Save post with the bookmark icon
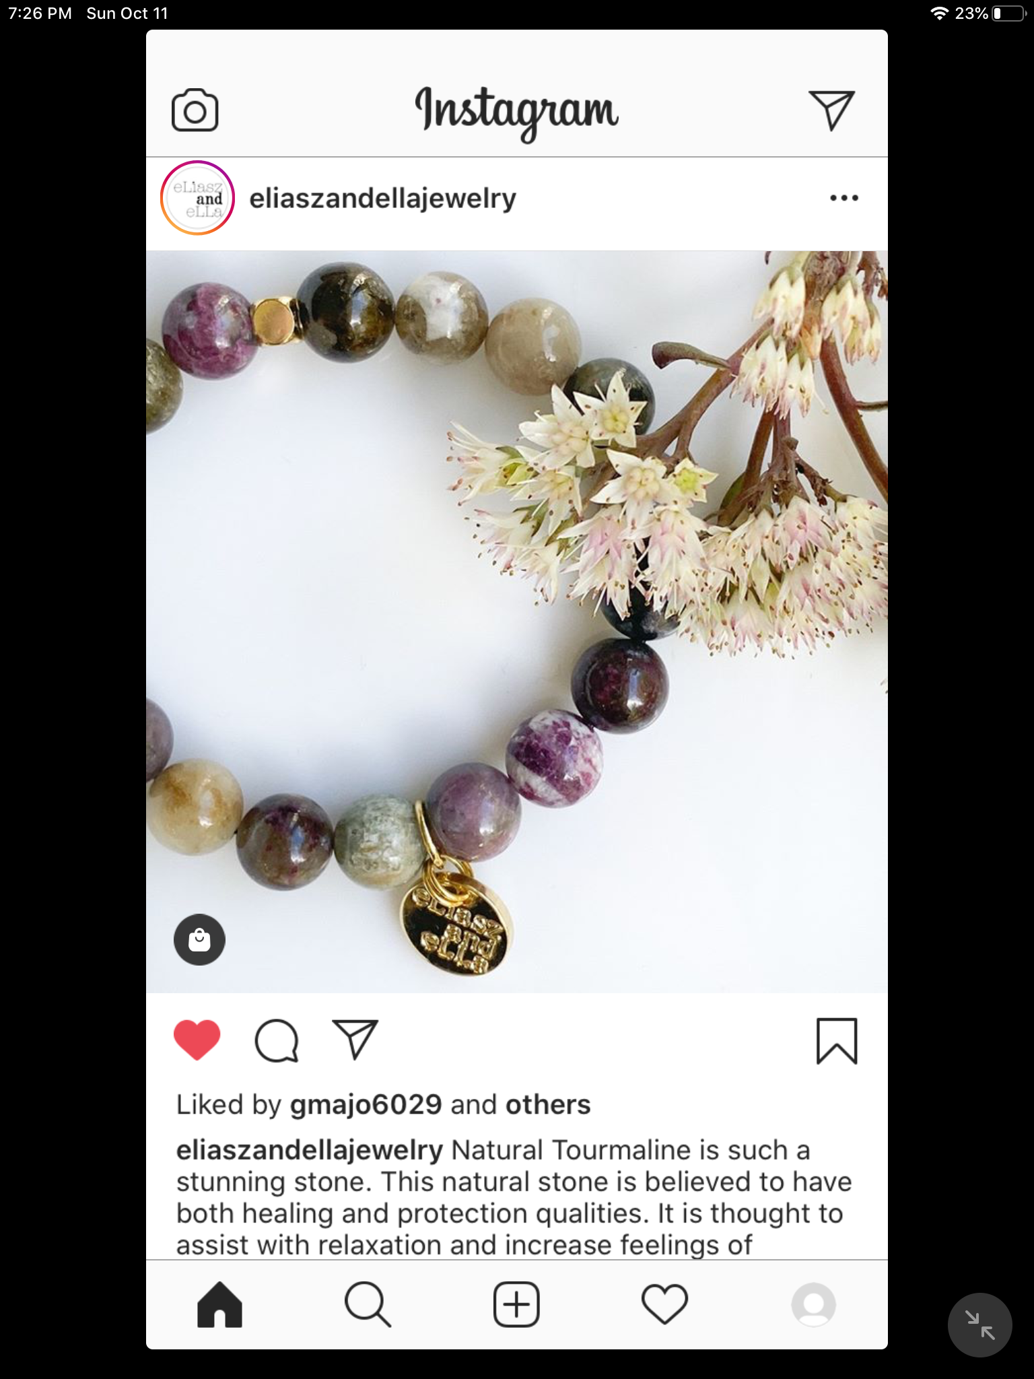The image size is (1034, 1379). click(837, 1041)
